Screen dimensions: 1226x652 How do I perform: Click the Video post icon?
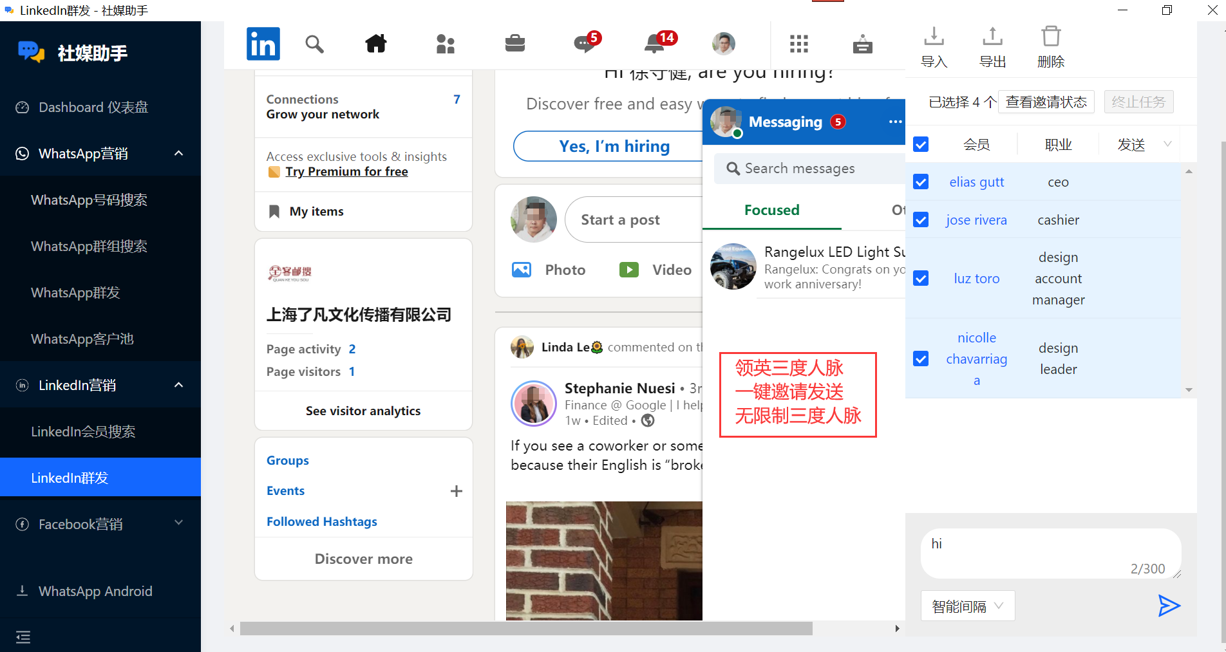(x=629, y=270)
